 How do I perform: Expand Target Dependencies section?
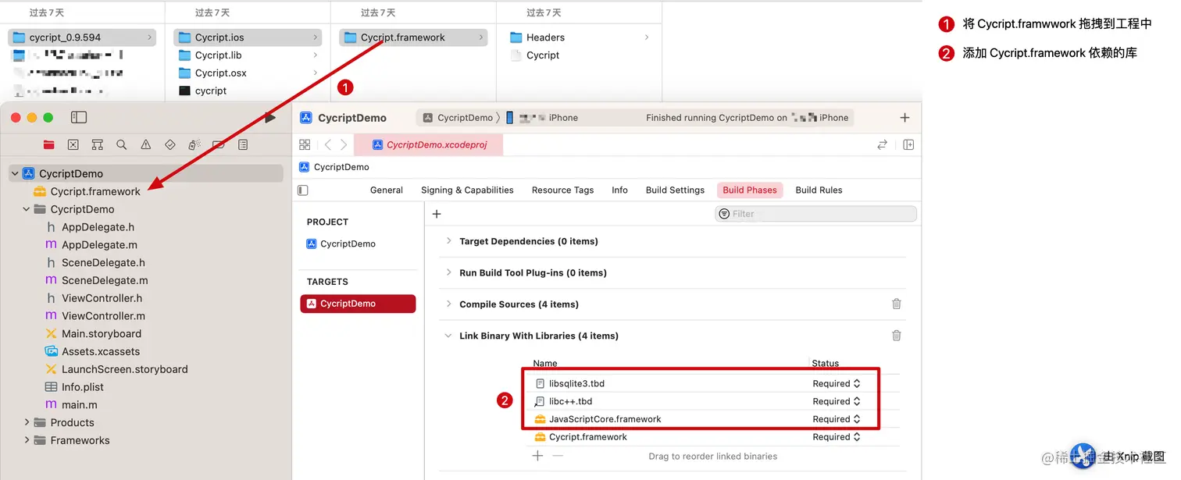pyautogui.click(x=448, y=241)
